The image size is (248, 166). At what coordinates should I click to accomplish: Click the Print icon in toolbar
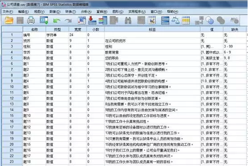coord(31,21)
